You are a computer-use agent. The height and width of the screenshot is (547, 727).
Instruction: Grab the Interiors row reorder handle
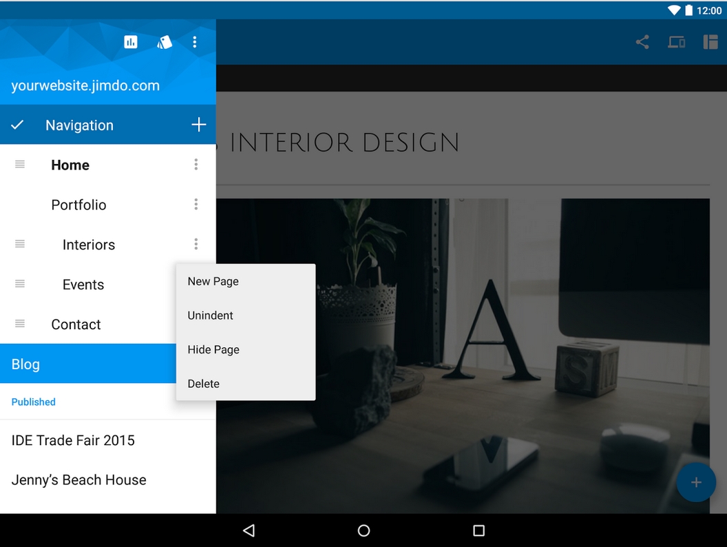(20, 244)
